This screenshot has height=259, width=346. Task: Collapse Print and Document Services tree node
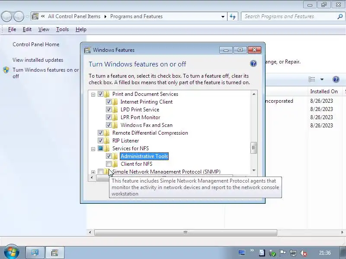[x=93, y=95]
